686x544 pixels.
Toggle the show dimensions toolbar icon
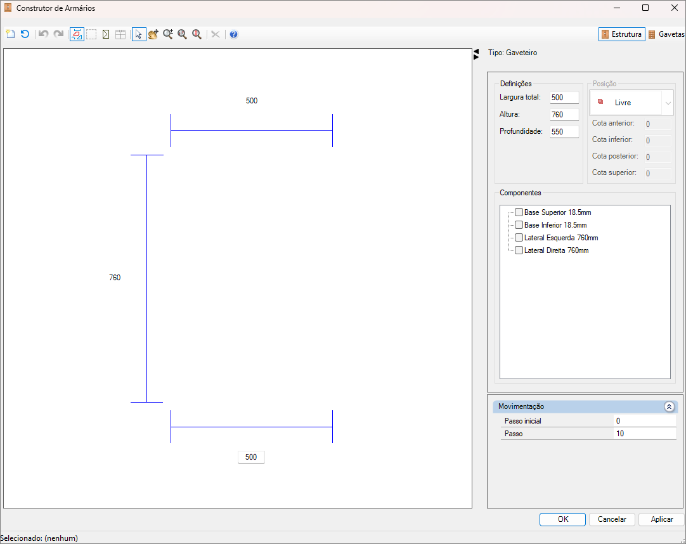point(77,34)
